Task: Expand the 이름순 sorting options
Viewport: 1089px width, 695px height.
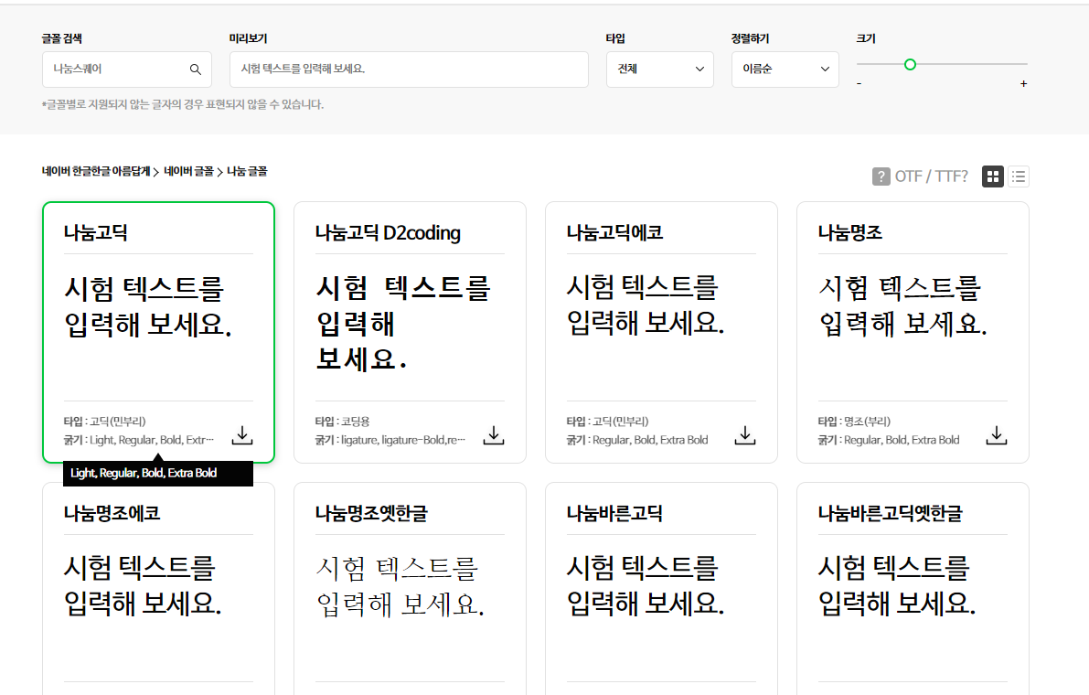Action: pos(785,69)
